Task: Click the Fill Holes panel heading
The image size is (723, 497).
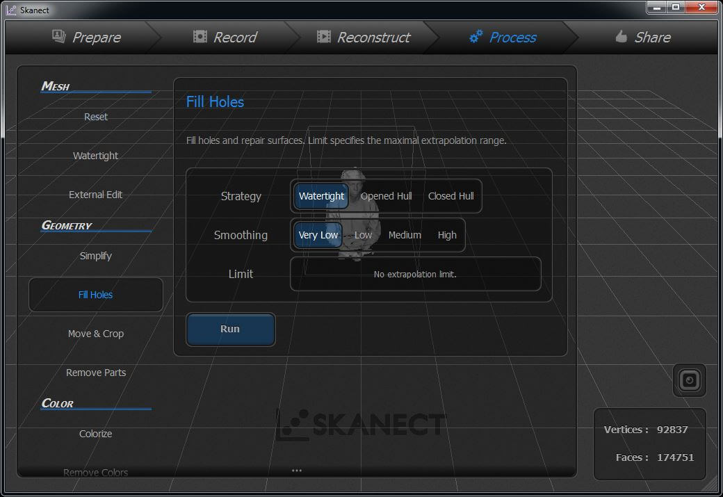Action: pyautogui.click(x=215, y=102)
